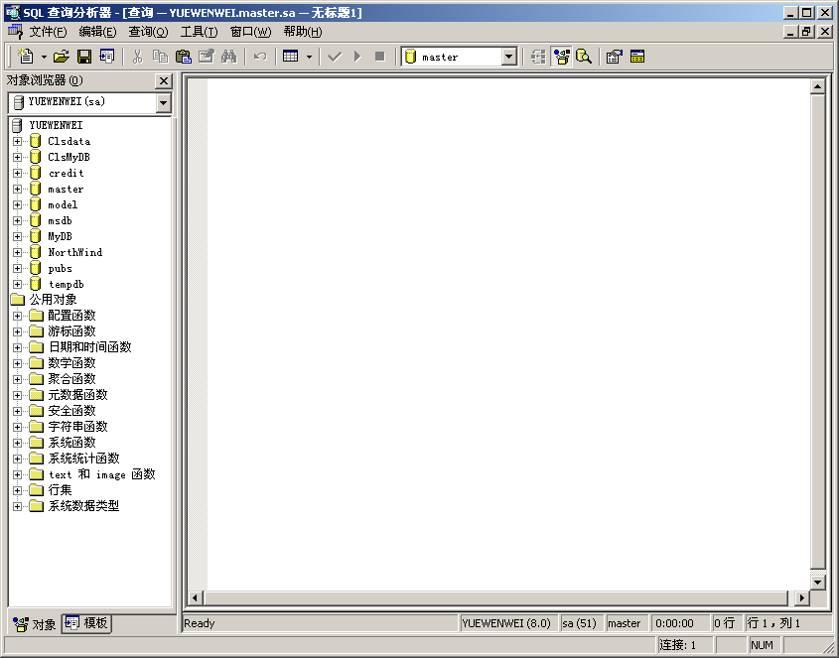Click the editor's scroll down arrow
Viewport: 839px width, 658px height.
pos(817,583)
